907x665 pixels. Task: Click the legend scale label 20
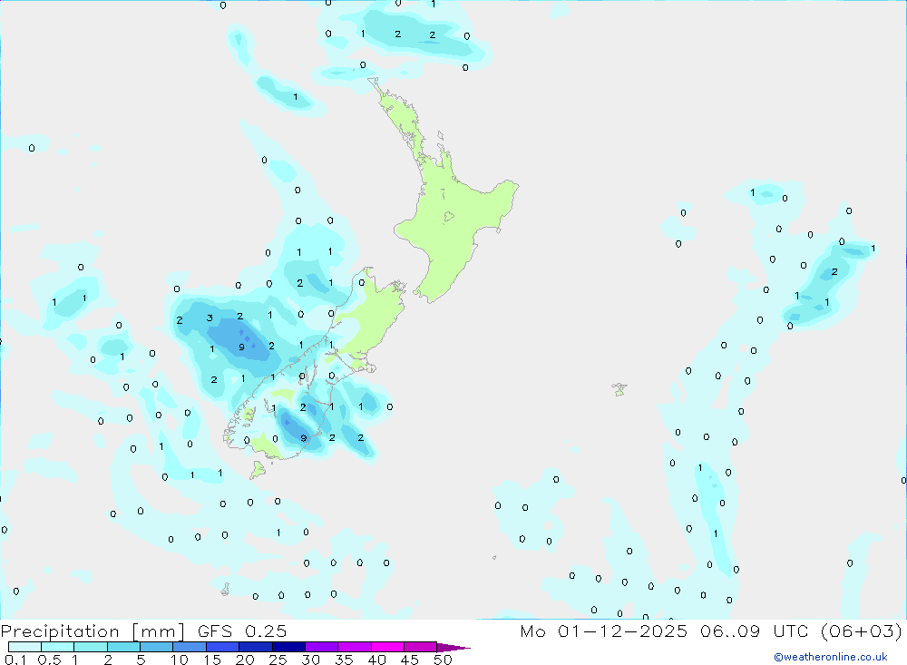click(245, 660)
